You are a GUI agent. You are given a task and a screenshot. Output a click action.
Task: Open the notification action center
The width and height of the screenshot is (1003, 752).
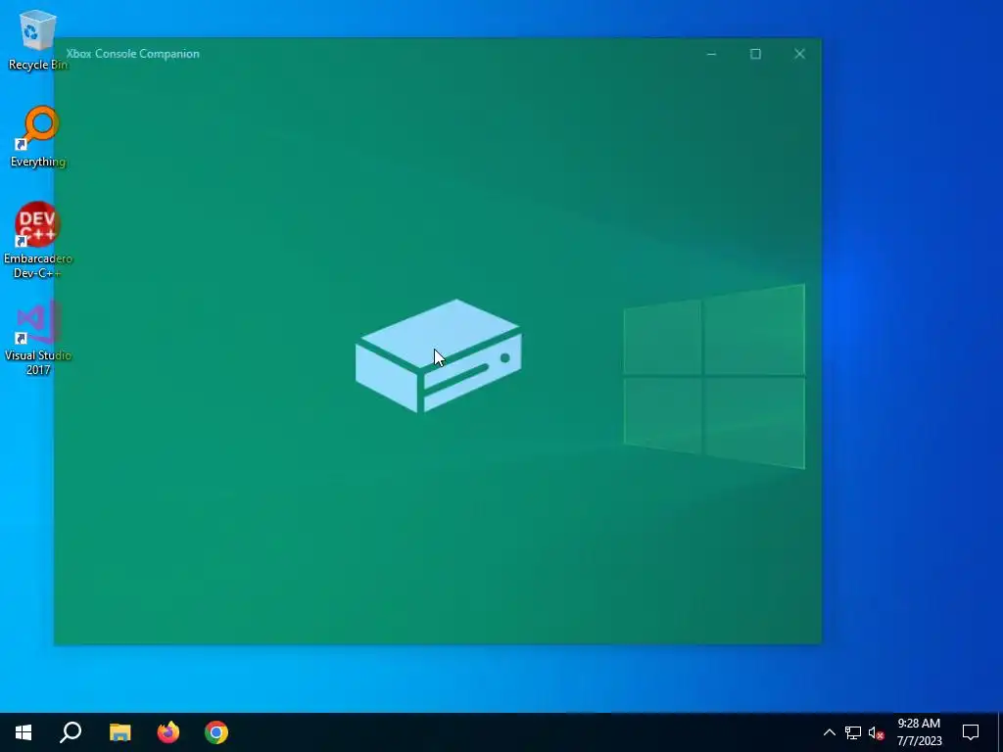[x=971, y=732]
